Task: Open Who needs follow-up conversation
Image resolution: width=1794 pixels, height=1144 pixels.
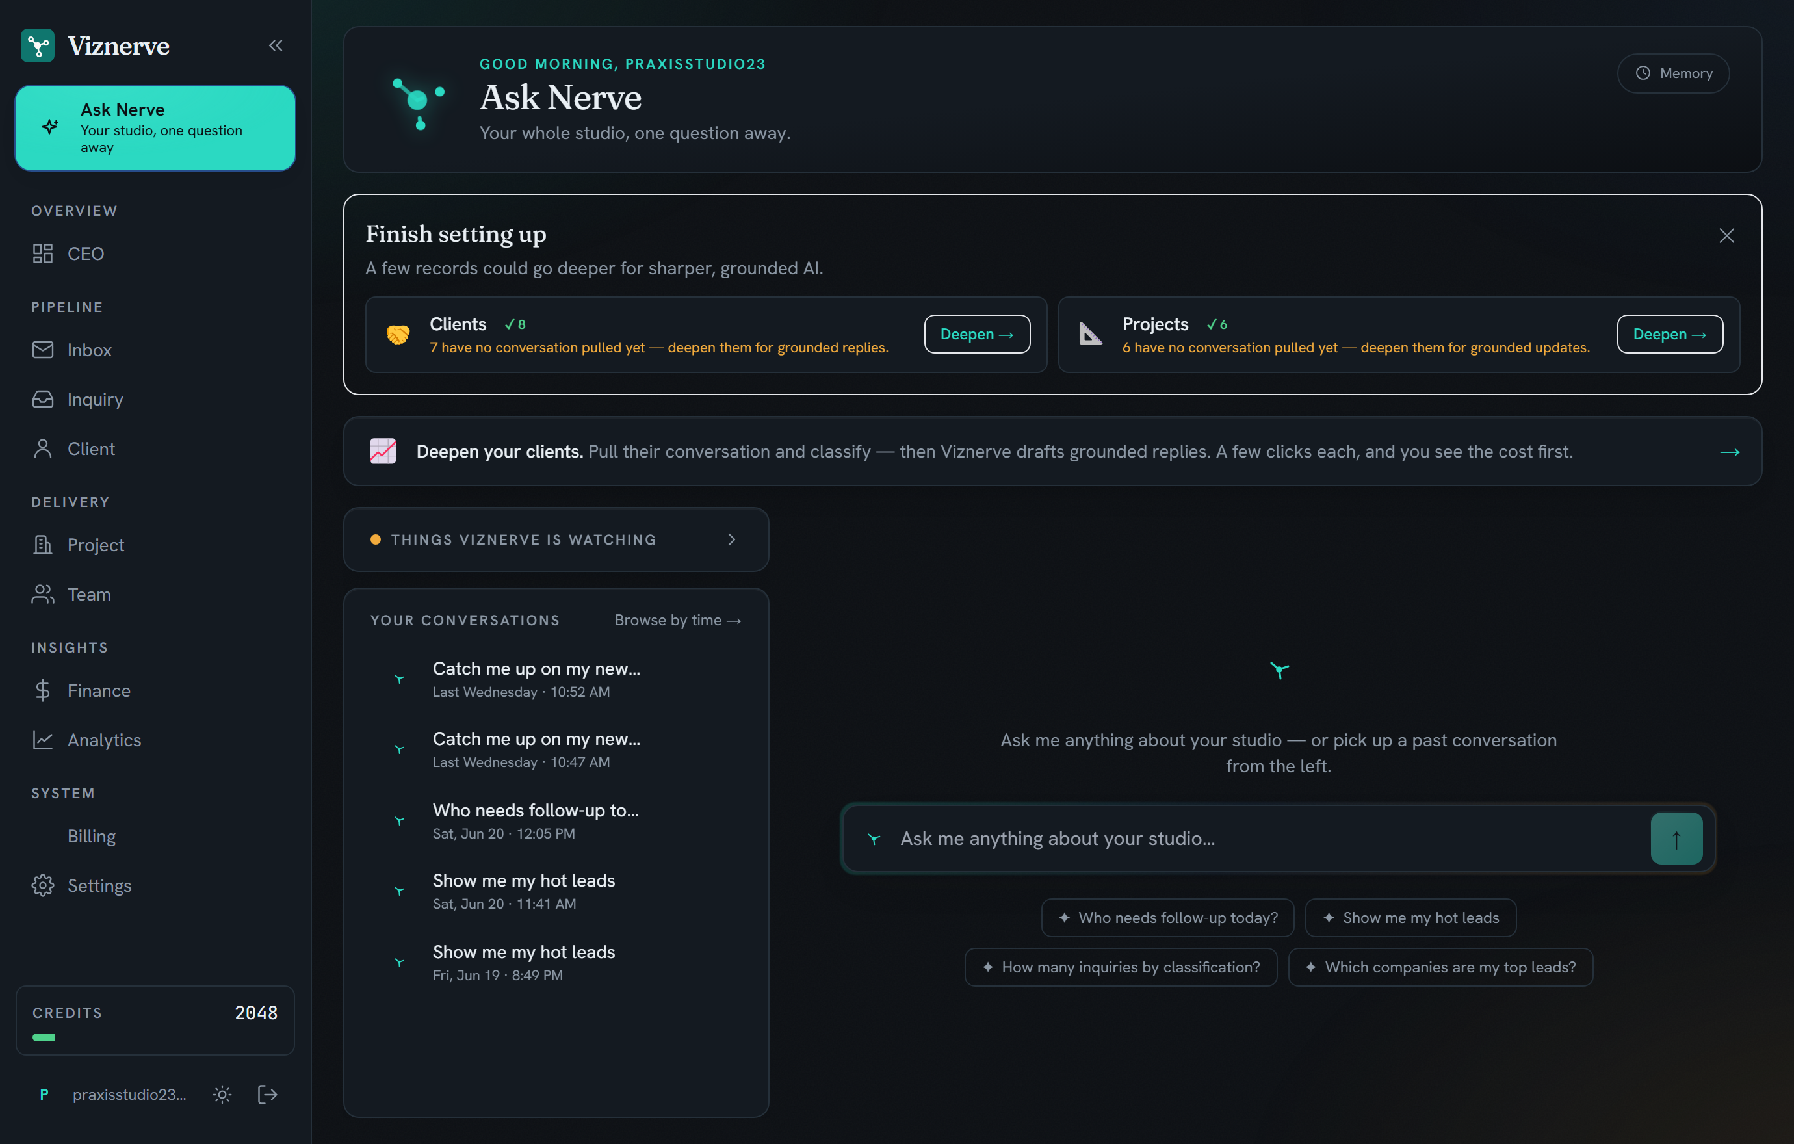Action: point(556,820)
